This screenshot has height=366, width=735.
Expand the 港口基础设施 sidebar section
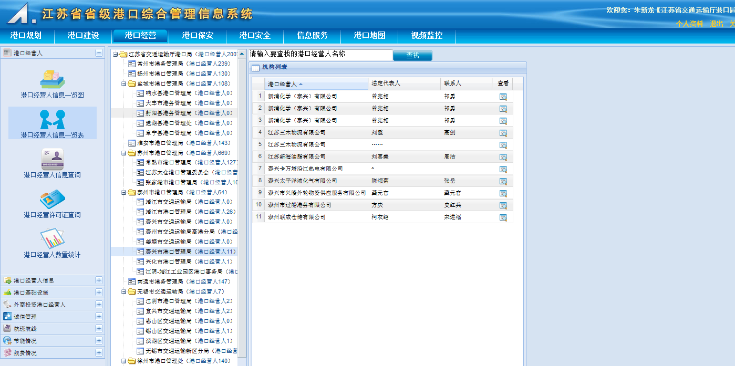click(x=99, y=292)
